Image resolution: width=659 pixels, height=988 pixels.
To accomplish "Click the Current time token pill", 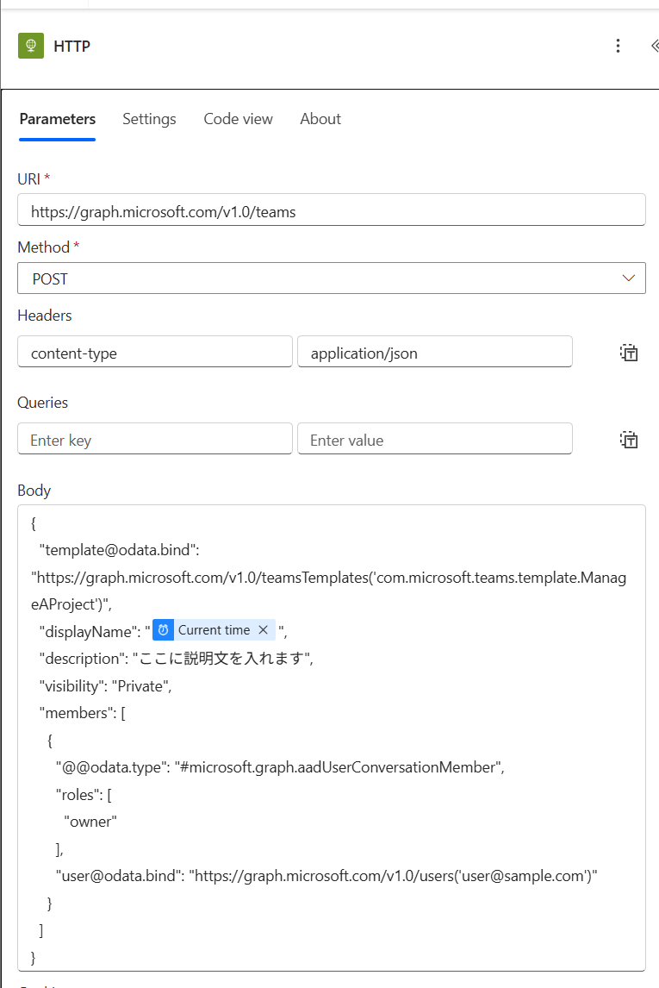I will pyautogui.click(x=214, y=629).
